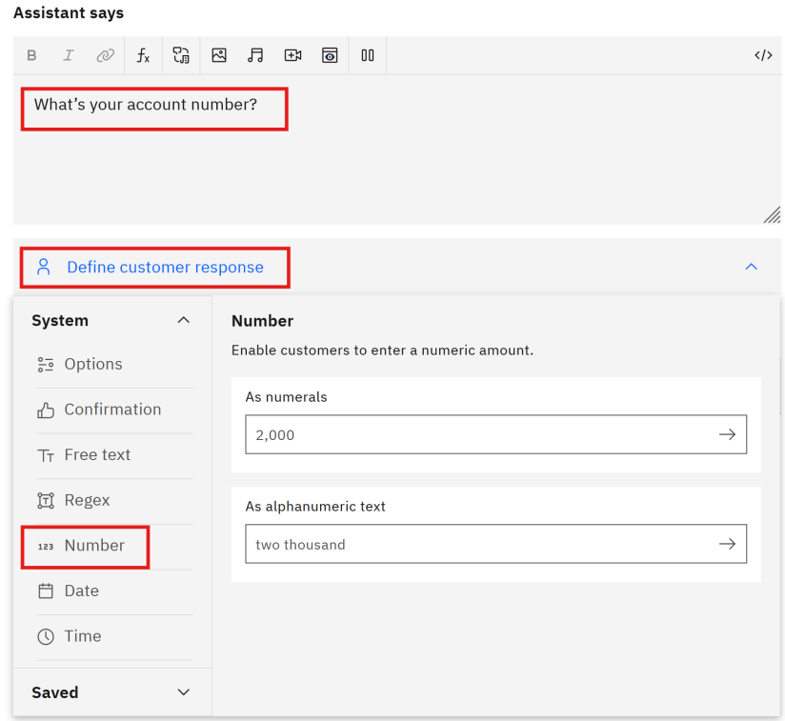Expand the Saved responses section
The height and width of the screenshot is (721, 785).
click(184, 692)
